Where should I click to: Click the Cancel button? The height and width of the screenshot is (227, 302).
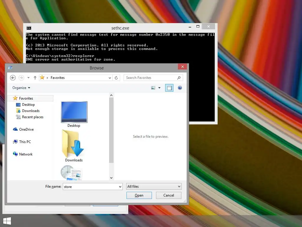coord(169,195)
